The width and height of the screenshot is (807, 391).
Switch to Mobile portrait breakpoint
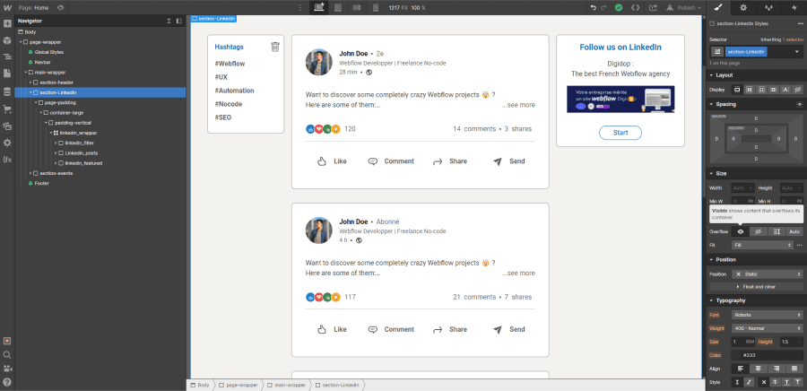(375, 8)
